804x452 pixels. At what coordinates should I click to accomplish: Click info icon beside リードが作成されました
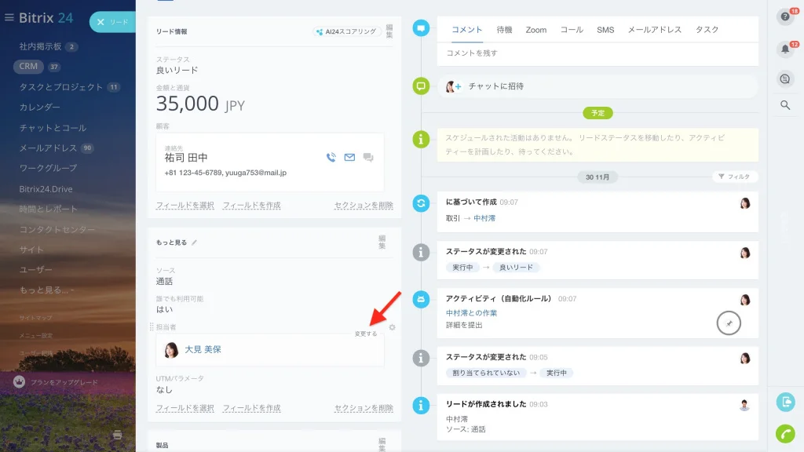pos(421,406)
